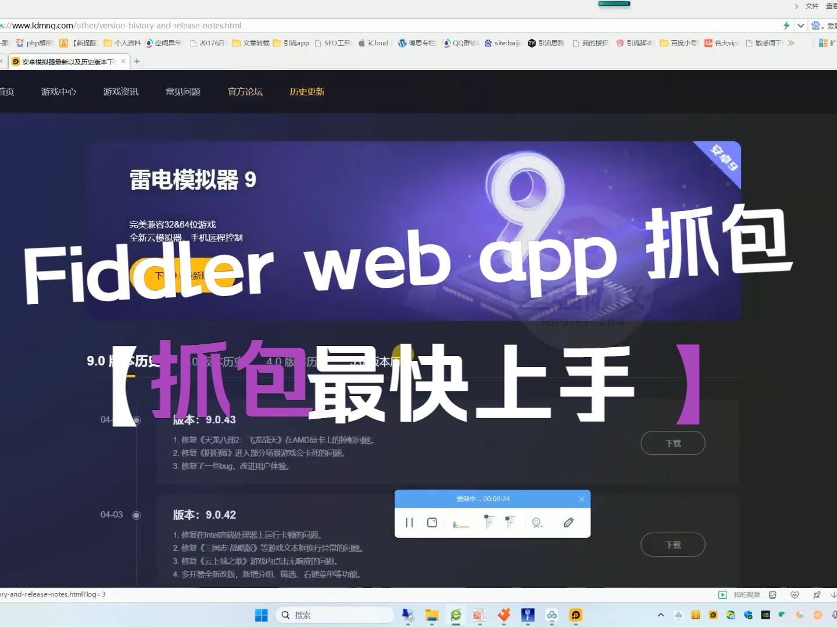The image size is (837, 628).
Task: Pause the screen recording
Action: pyautogui.click(x=409, y=522)
